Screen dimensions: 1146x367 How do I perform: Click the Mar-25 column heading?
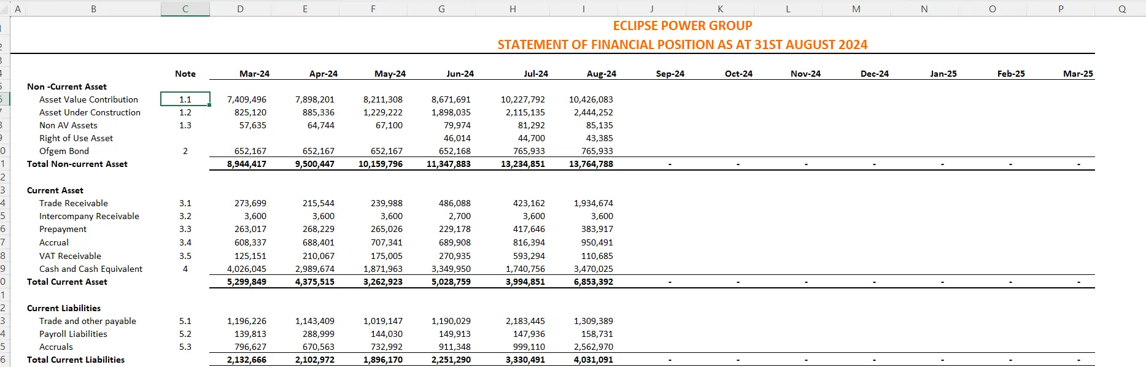(1078, 74)
